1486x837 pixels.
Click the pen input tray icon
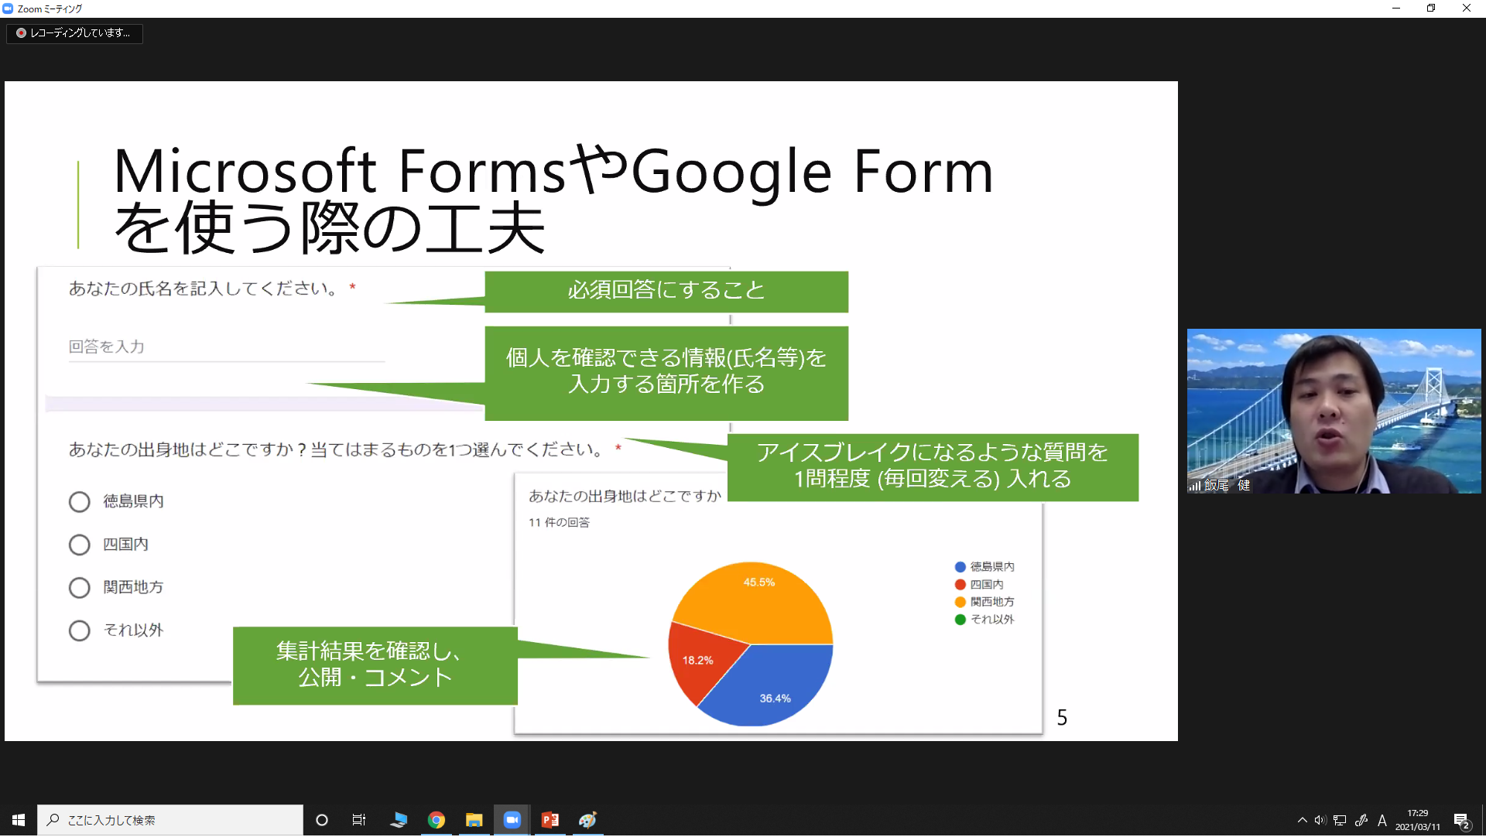tap(1361, 821)
